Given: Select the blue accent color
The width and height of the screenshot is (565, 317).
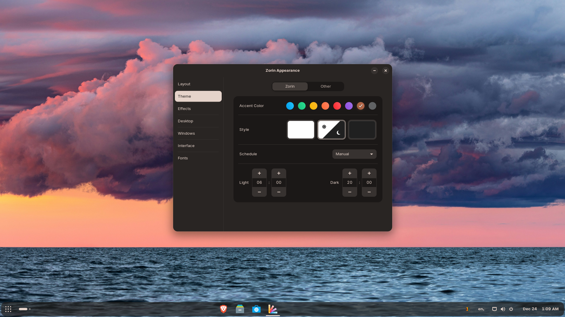Looking at the screenshot, I should [x=290, y=106].
